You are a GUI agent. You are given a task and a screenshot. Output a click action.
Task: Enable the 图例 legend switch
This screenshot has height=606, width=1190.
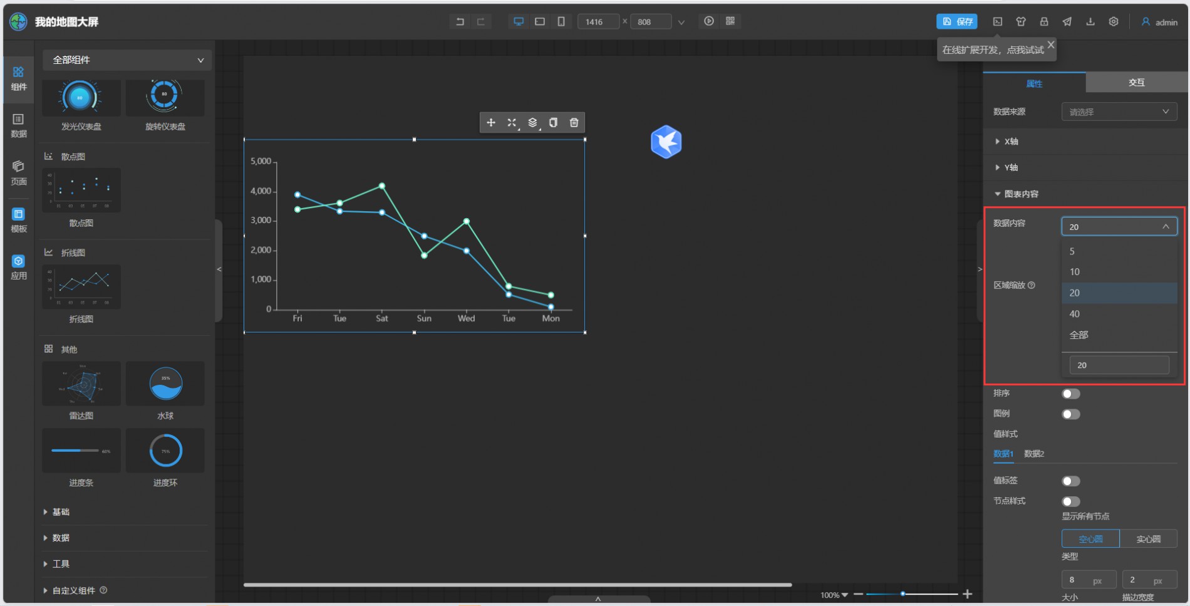pos(1070,414)
